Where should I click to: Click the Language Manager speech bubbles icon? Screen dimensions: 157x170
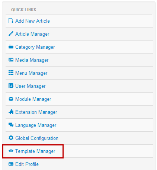[x=11, y=125]
